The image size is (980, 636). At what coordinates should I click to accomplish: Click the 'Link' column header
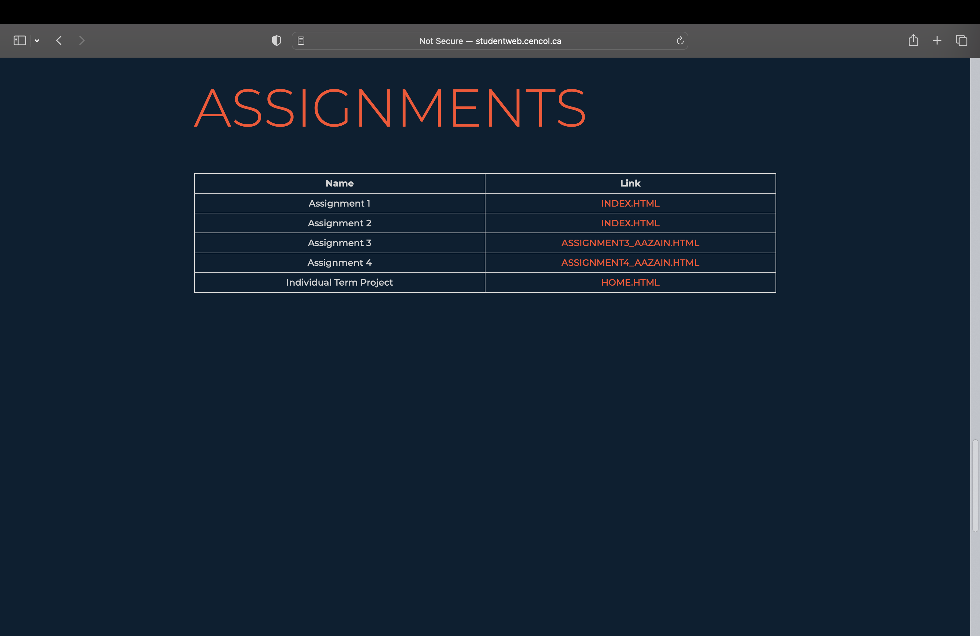[630, 184]
